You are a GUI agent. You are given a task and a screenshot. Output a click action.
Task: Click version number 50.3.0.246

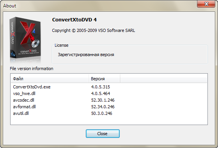pos(102,113)
